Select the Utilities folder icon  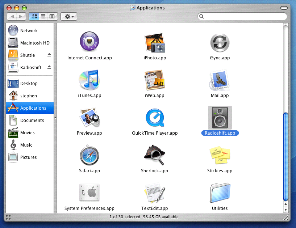pyautogui.click(x=220, y=193)
